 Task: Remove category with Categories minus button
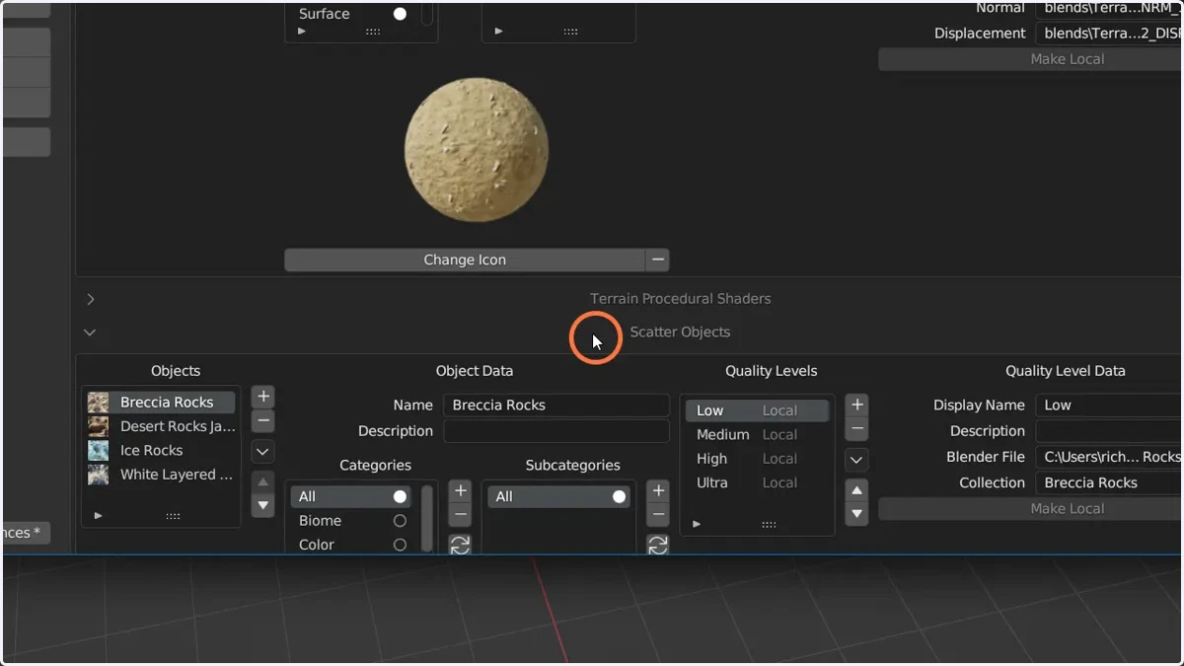coord(460,514)
